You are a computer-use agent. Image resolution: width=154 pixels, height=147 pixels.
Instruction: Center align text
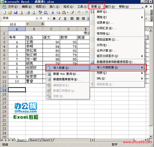[78, 18]
